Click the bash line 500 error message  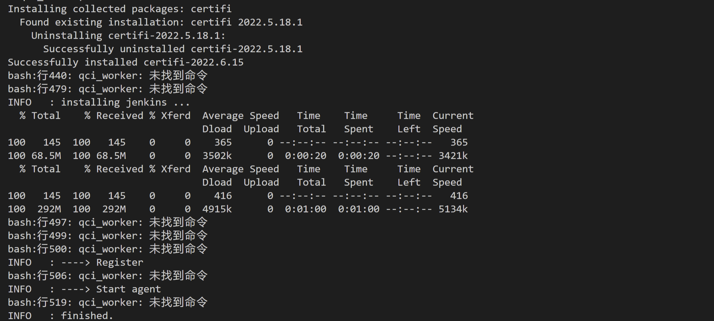click(x=107, y=249)
